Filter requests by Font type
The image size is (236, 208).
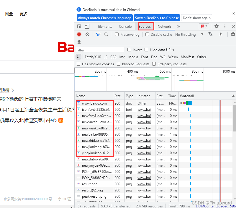[x=145, y=57]
